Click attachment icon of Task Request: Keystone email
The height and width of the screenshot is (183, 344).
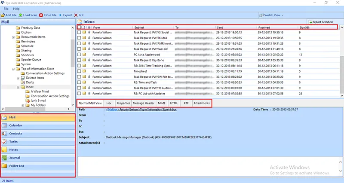[x=89, y=60]
